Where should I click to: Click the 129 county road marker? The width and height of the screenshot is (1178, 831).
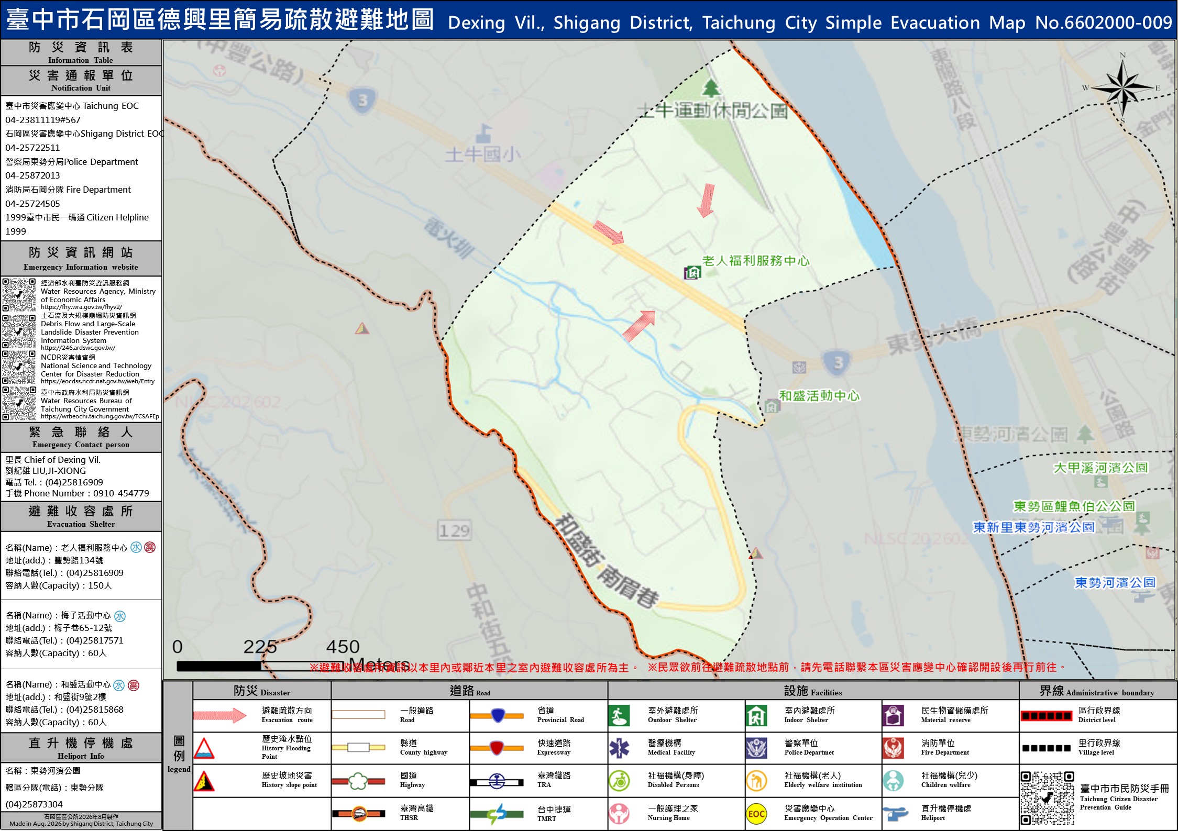click(x=454, y=531)
